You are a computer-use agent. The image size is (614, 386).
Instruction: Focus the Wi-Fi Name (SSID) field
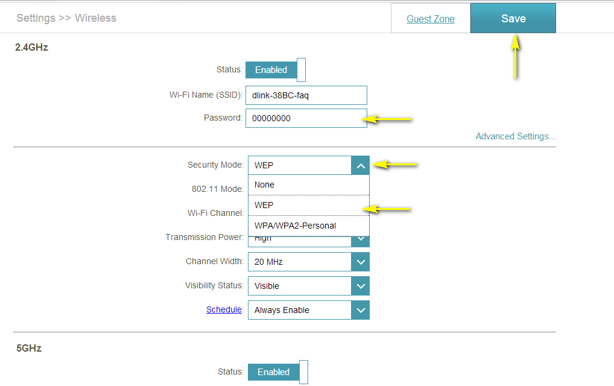pyautogui.click(x=306, y=95)
